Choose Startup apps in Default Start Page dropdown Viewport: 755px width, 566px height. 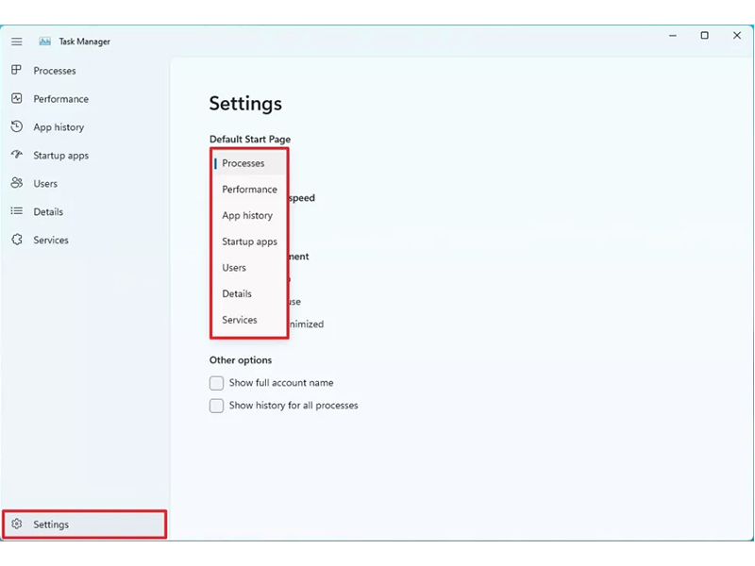click(x=249, y=241)
